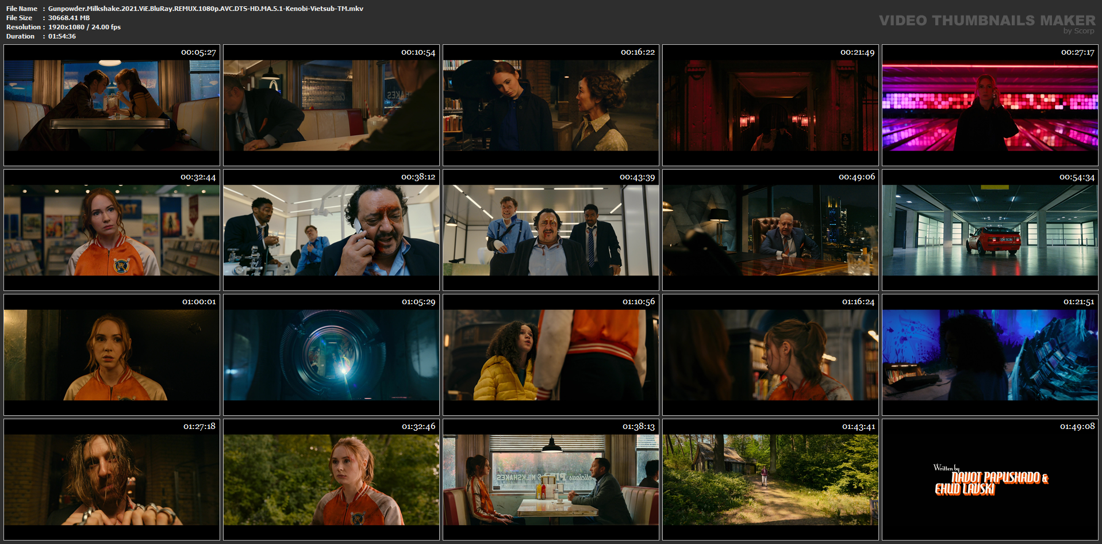
Task: Select the red car thumbnail 00:54:34
Action: 990,230
